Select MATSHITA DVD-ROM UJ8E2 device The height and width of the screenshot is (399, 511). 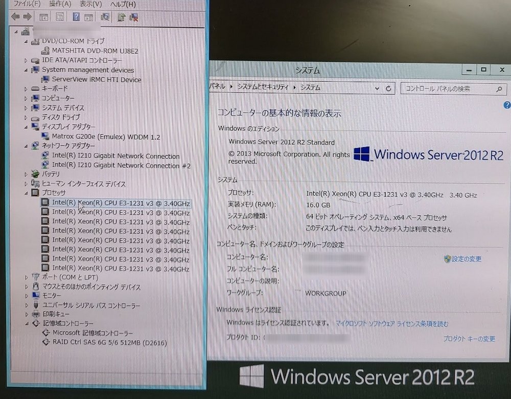[95, 51]
